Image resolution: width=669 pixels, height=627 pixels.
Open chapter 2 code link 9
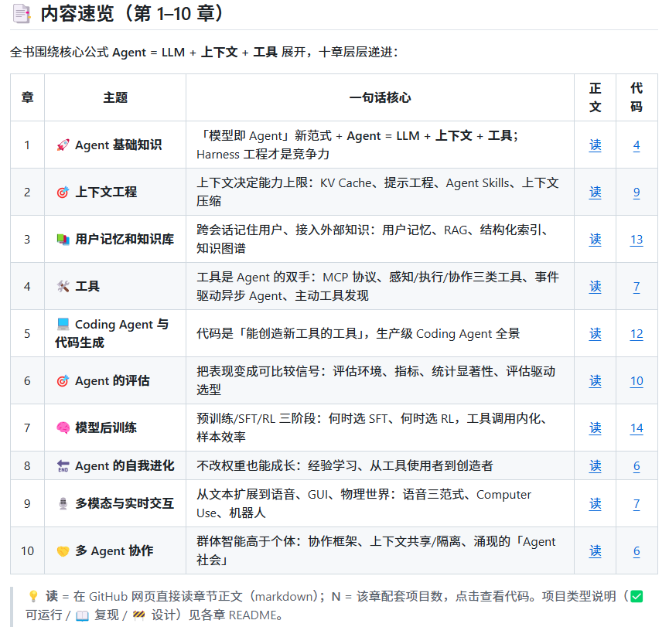tap(637, 193)
